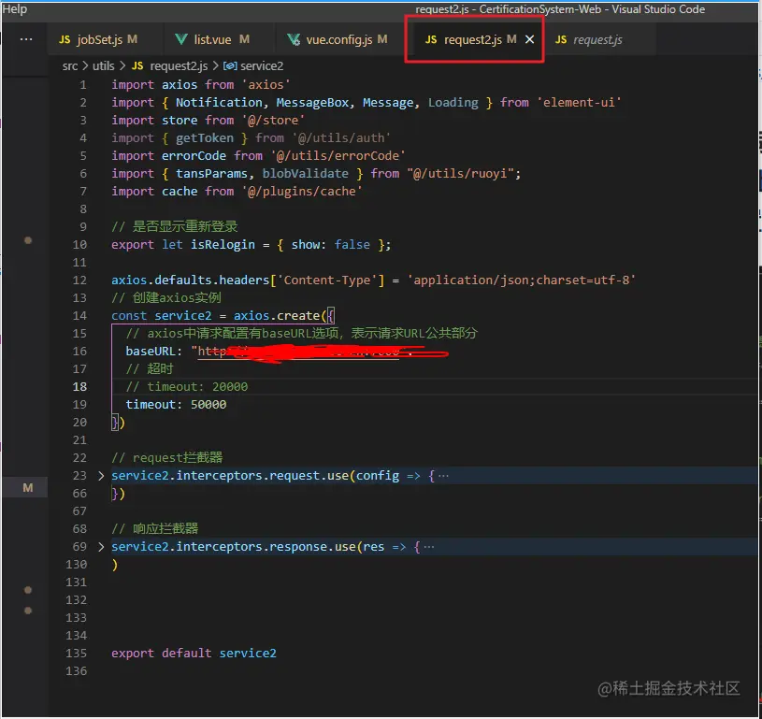Click the commented 'timeout: 20000' line

tap(187, 387)
